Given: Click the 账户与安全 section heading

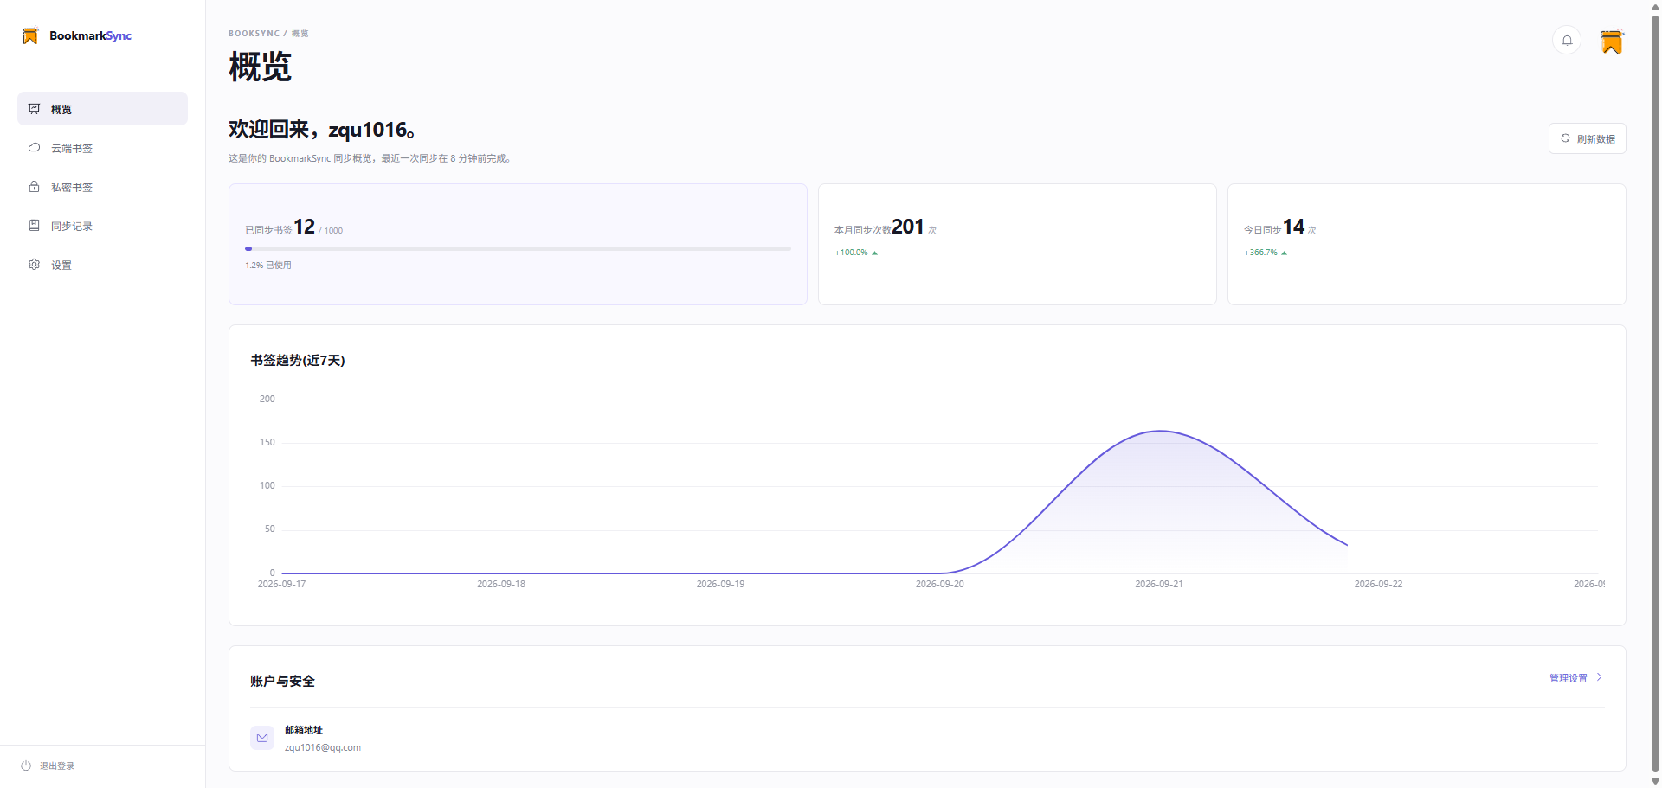Looking at the screenshot, I should [282, 682].
